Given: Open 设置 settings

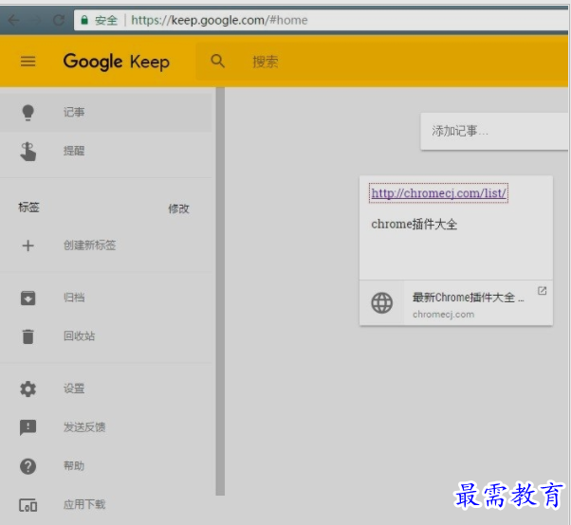Looking at the screenshot, I should [x=105, y=389].
